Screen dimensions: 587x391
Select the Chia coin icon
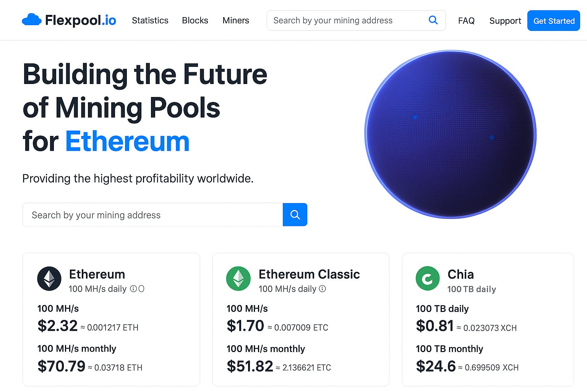[427, 278]
